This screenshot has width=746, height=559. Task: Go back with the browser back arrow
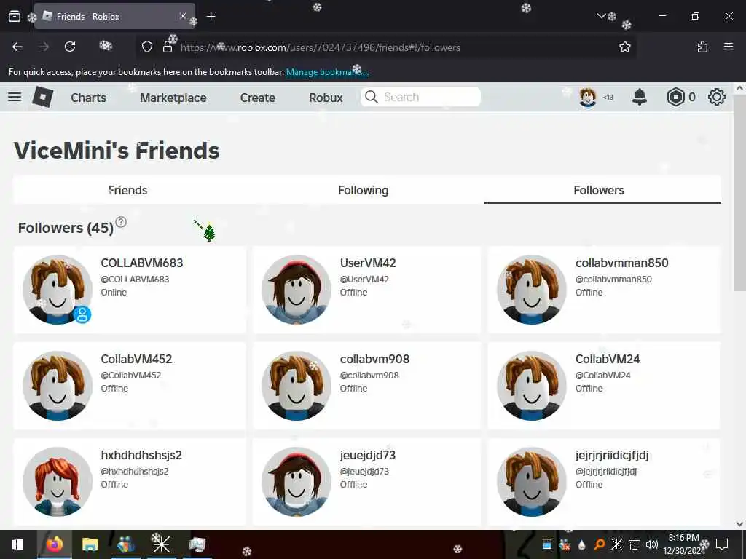(x=17, y=47)
